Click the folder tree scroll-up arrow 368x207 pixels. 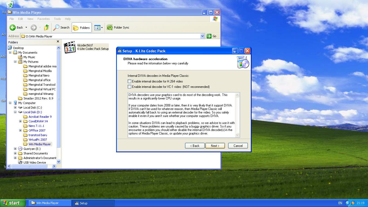click(x=59, y=48)
